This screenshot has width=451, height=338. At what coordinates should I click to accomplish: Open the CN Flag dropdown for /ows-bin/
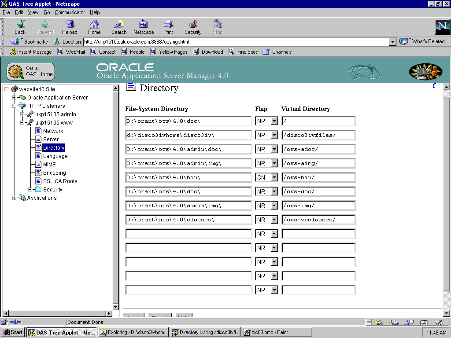(274, 177)
